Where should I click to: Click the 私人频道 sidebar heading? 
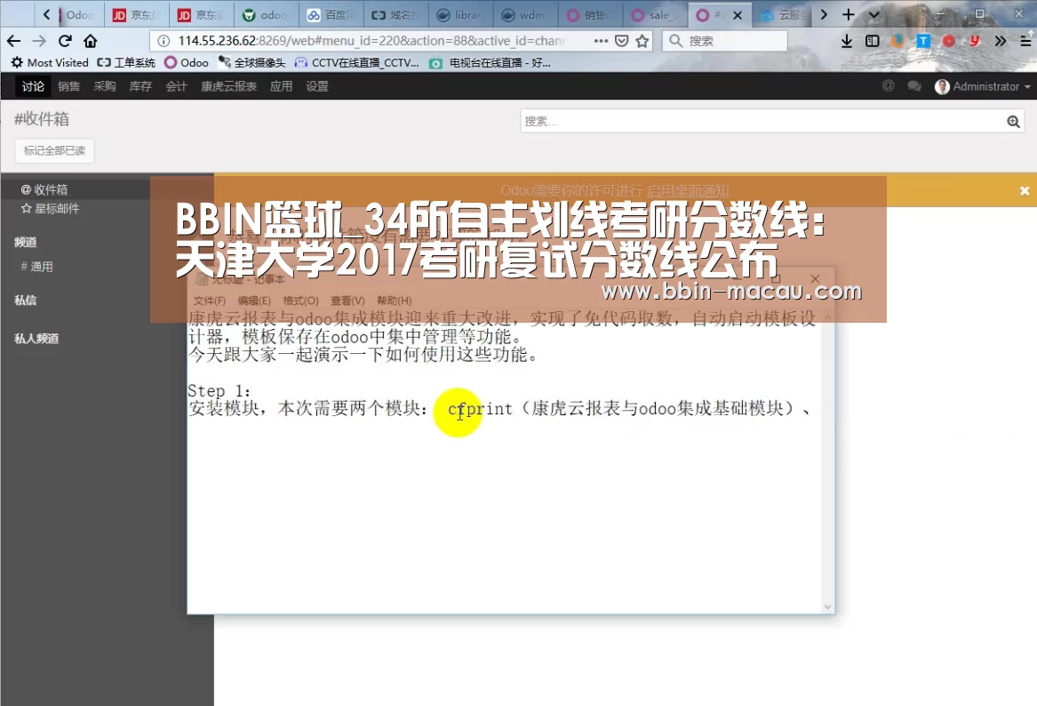[x=37, y=339]
